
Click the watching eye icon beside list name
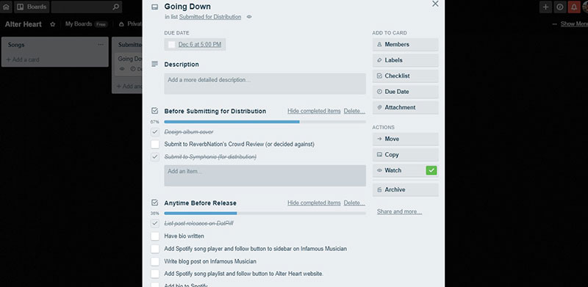click(x=249, y=17)
